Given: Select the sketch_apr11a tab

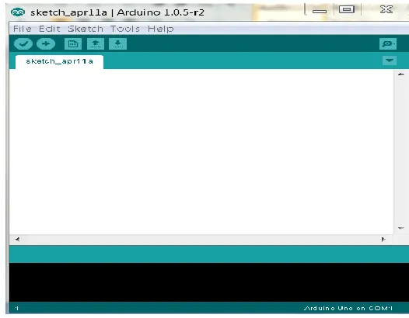Looking at the screenshot, I should [x=59, y=62].
